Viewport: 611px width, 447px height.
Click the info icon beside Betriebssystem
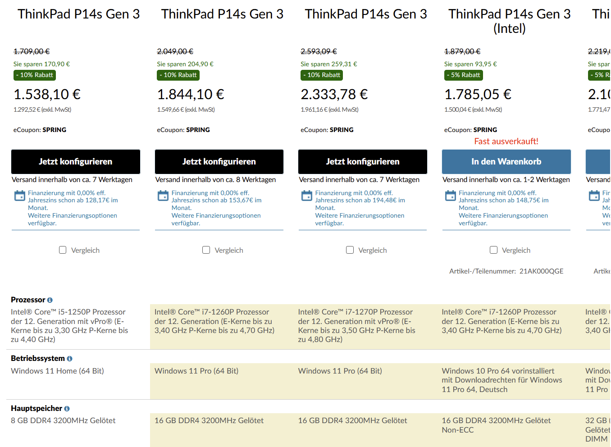(69, 359)
